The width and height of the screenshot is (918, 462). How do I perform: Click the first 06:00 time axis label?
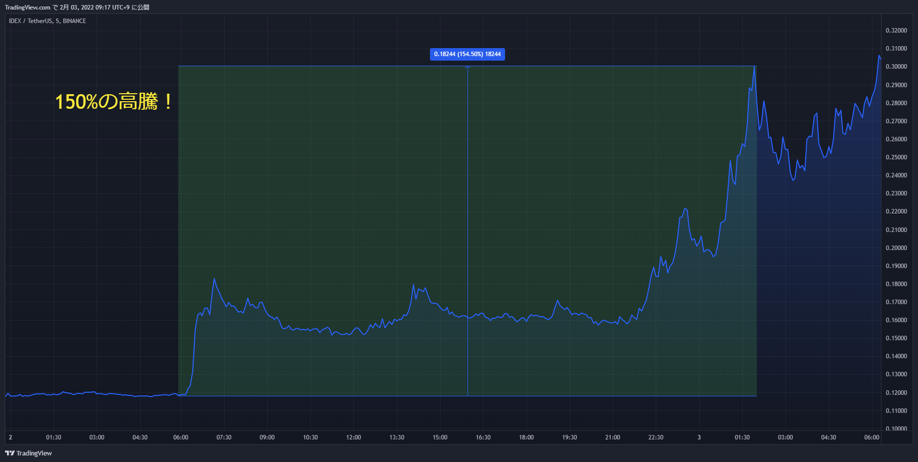(181, 437)
